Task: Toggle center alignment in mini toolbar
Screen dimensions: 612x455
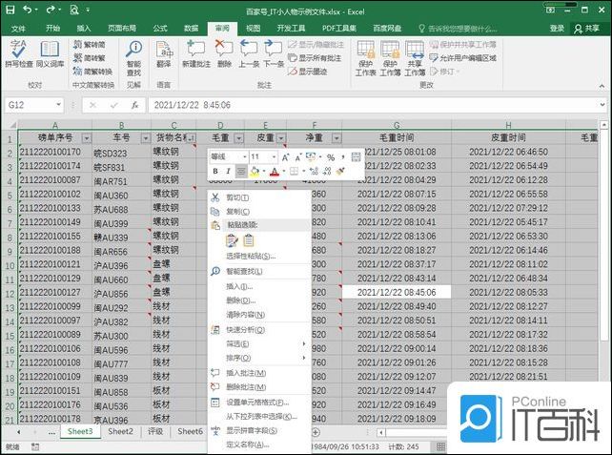Action: tap(241, 171)
